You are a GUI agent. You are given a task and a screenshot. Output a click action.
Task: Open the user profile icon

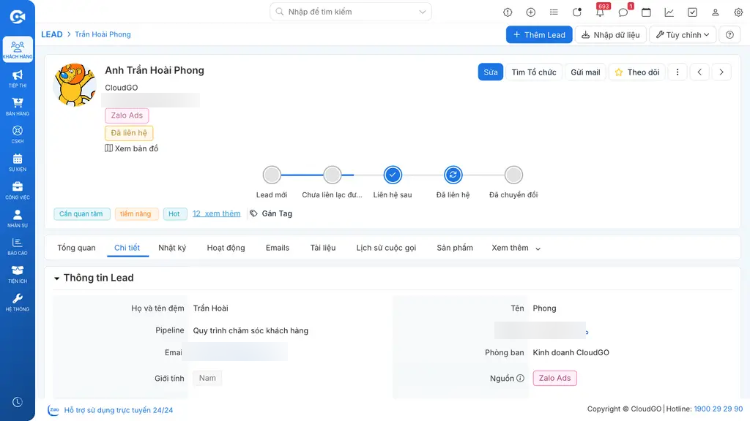(715, 12)
